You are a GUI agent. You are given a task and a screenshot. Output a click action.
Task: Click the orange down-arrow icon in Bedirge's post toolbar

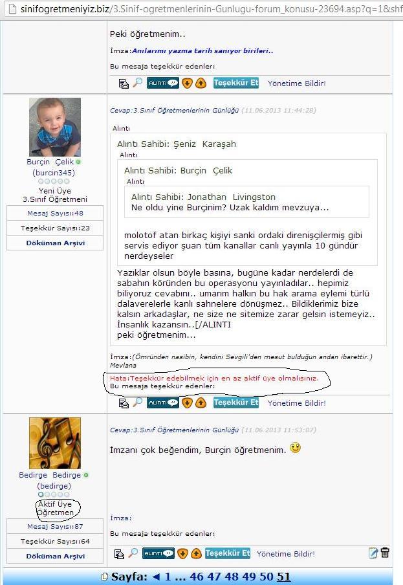pyautogui.click(x=182, y=554)
